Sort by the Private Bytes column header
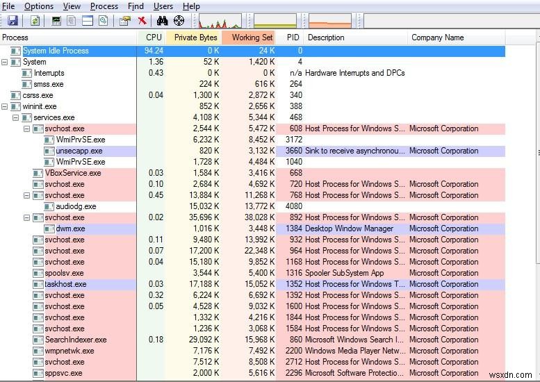Image resolution: width=540 pixels, height=382 pixels. tap(194, 38)
